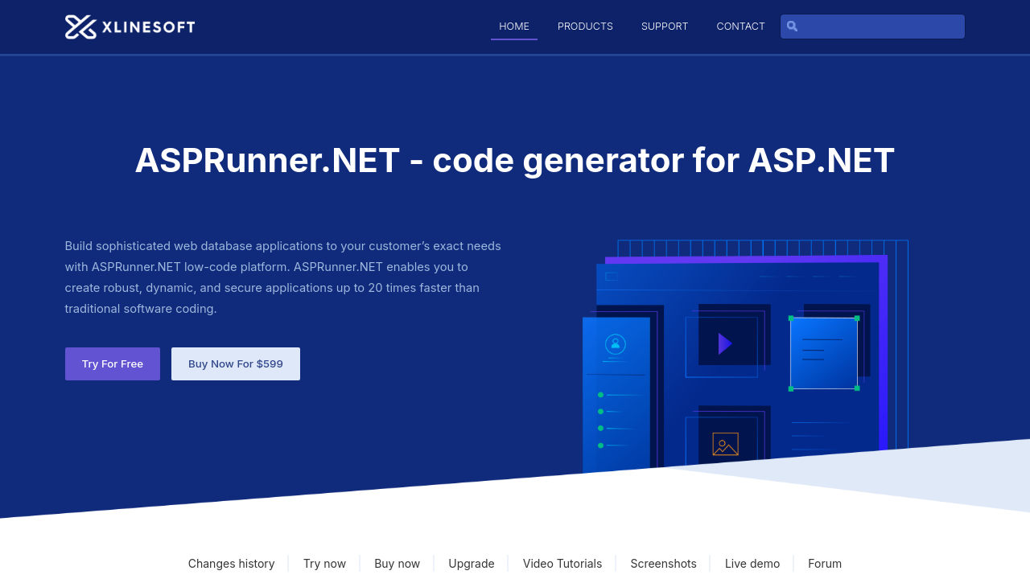This screenshot has height=579, width=1030.
Task: Click the play icon in hero illustration
Action: 724,344
